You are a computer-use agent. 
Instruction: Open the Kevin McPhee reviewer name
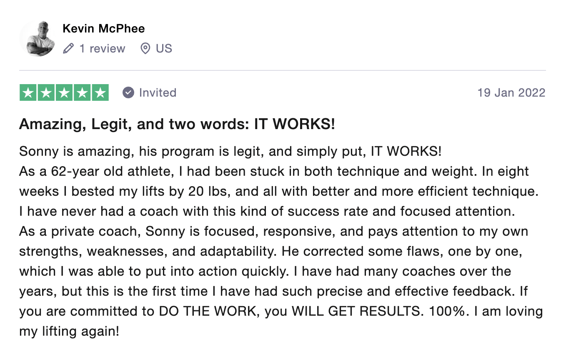(x=104, y=29)
